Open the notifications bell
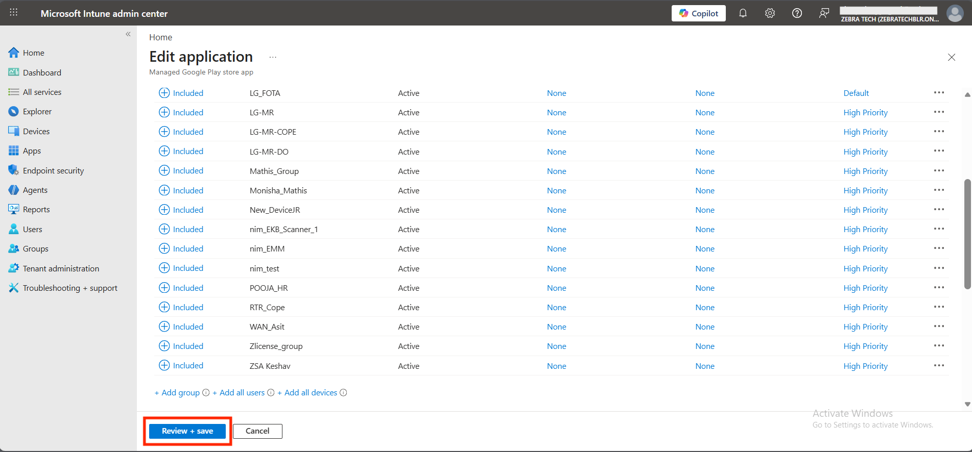972x452 pixels. click(x=743, y=13)
